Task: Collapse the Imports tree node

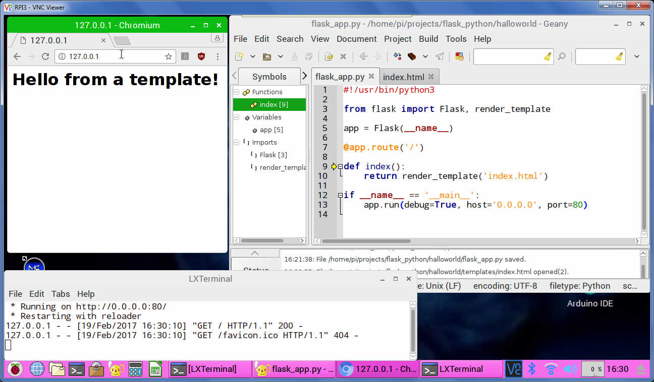Action: [236, 142]
